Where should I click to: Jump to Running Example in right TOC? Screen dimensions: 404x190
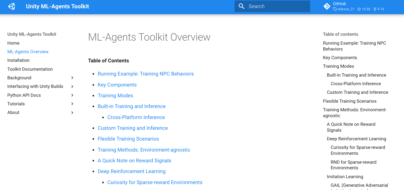[x=355, y=46]
